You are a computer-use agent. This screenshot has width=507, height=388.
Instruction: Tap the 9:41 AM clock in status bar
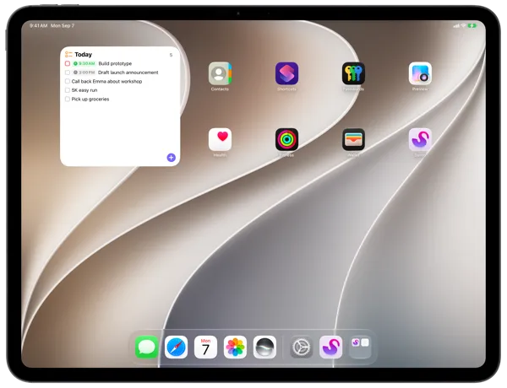click(39, 25)
